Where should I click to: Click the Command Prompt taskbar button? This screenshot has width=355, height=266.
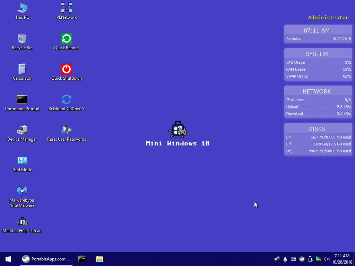tap(82, 259)
